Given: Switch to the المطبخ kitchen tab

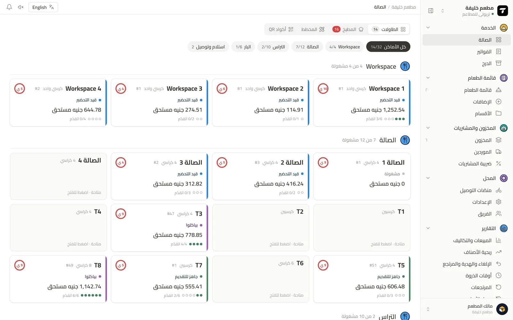Looking at the screenshot, I should click(x=348, y=29).
